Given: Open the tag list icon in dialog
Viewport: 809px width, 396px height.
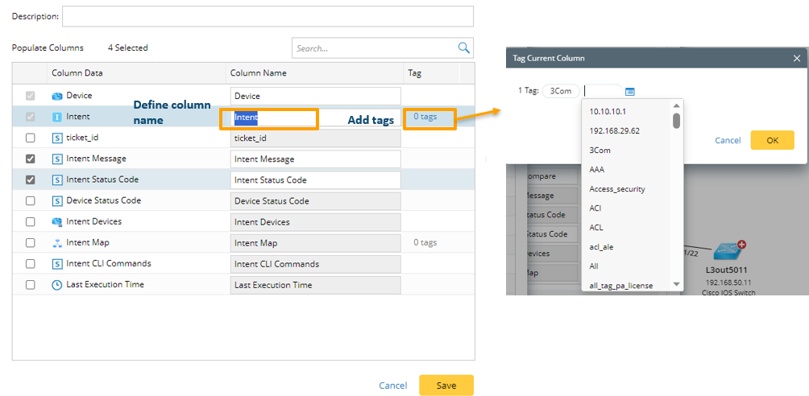Looking at the screenshot, I should pyautogui.click(x=630, y=92).
